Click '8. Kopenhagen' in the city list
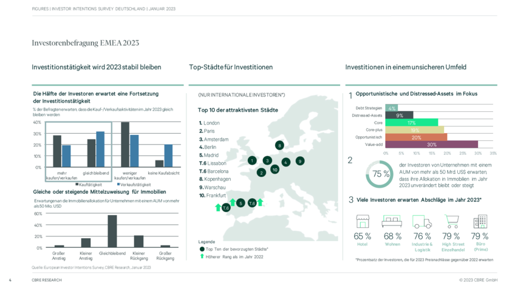Viewport: 512px width, 288px height. [215, 179]
